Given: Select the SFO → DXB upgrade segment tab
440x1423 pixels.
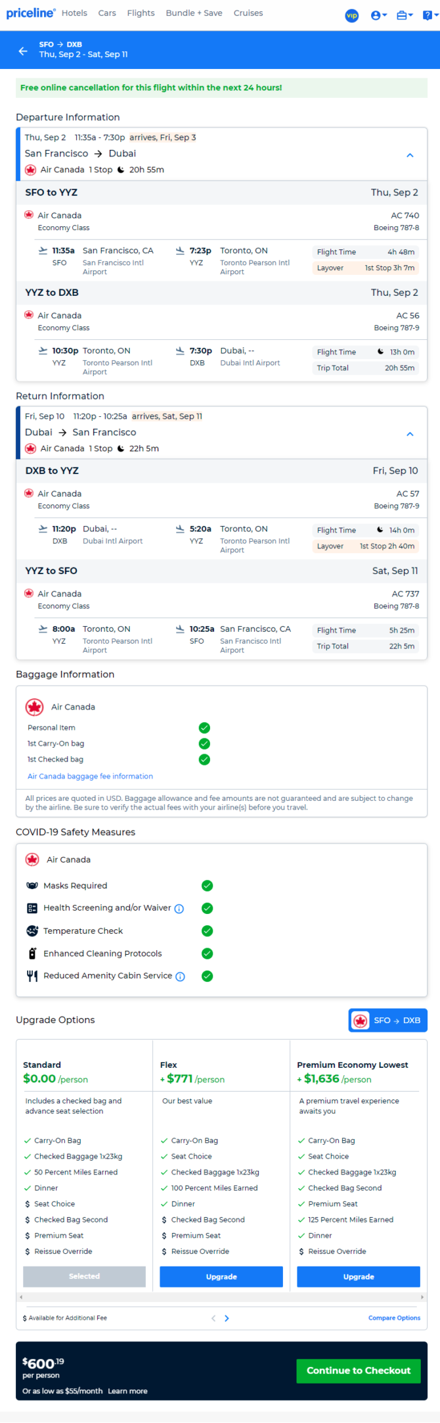Looking at the screenshot, I should [387, 1021].
